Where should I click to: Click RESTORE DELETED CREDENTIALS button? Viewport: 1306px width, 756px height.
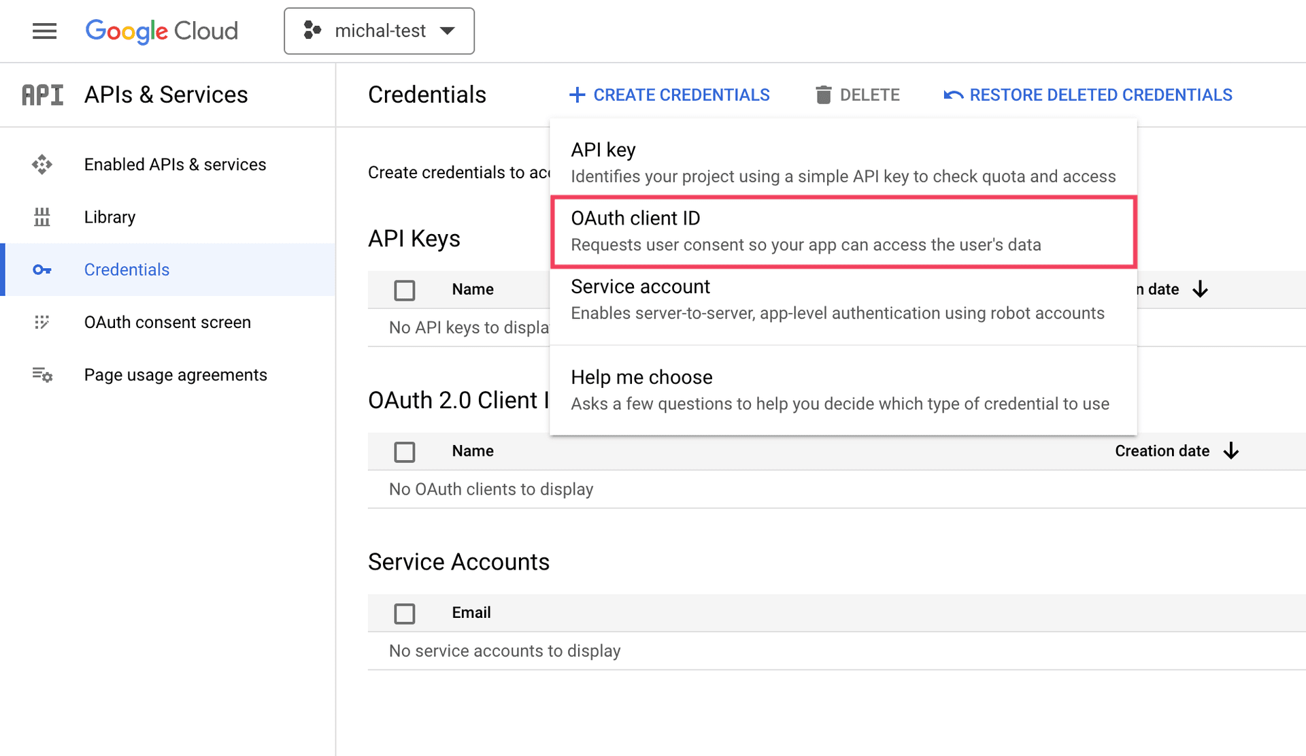(1088, 95)
